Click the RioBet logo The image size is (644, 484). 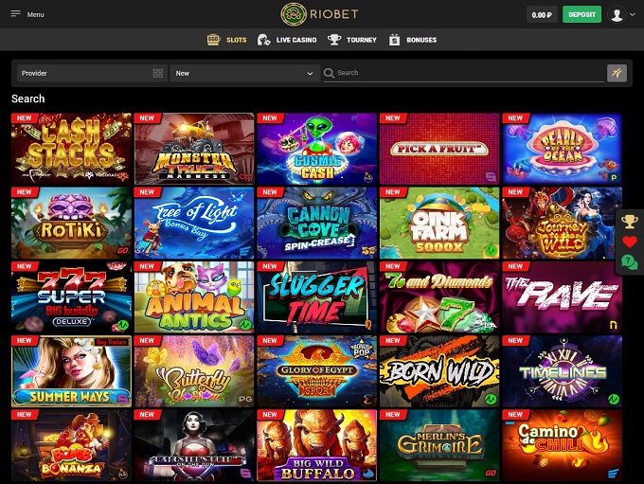(319, 14)
